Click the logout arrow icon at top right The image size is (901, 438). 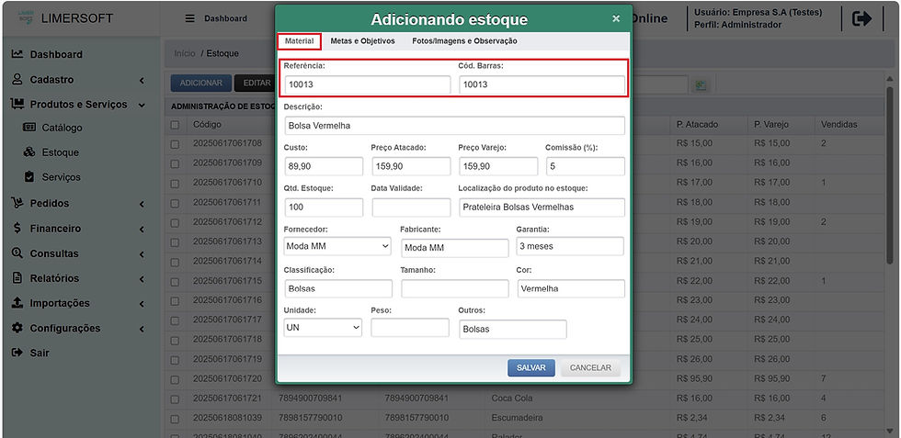(861, 19)
